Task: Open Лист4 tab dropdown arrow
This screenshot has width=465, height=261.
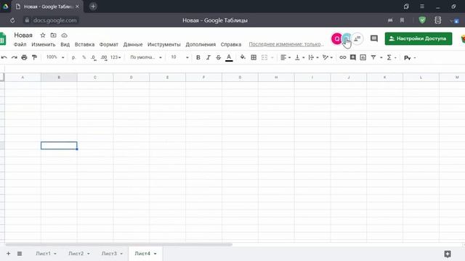Action: [x=155, y=254]
